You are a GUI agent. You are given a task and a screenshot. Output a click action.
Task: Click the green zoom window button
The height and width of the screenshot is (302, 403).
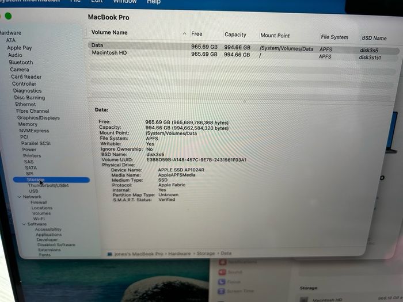(x=8, y=16)
